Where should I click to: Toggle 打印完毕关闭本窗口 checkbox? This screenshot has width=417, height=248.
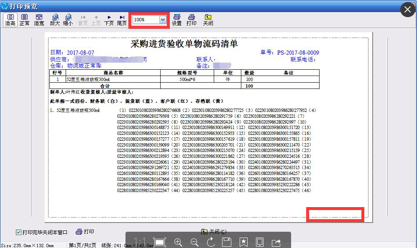tap(18, 232)
